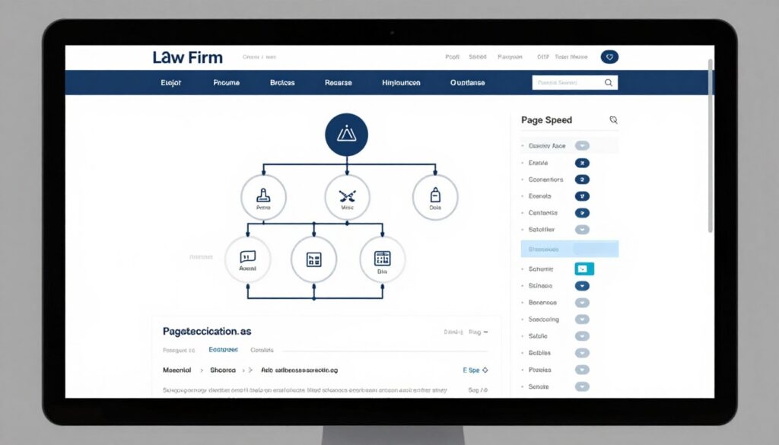Screen dimensions: 779x445
Task: Focus the search field in the navigation bar
Action: point(575,83)
